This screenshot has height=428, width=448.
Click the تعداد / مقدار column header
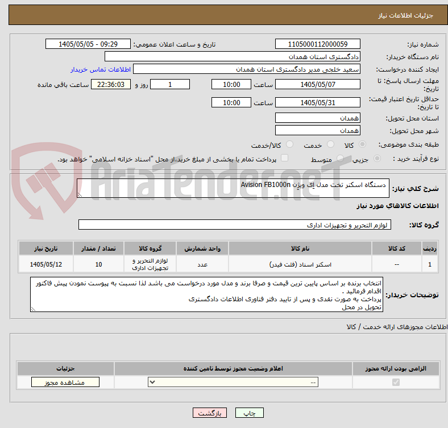pos(98,248)
